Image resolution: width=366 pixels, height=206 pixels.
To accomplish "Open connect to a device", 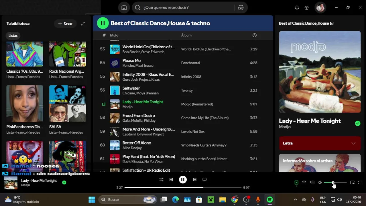I will pos(312,183).
